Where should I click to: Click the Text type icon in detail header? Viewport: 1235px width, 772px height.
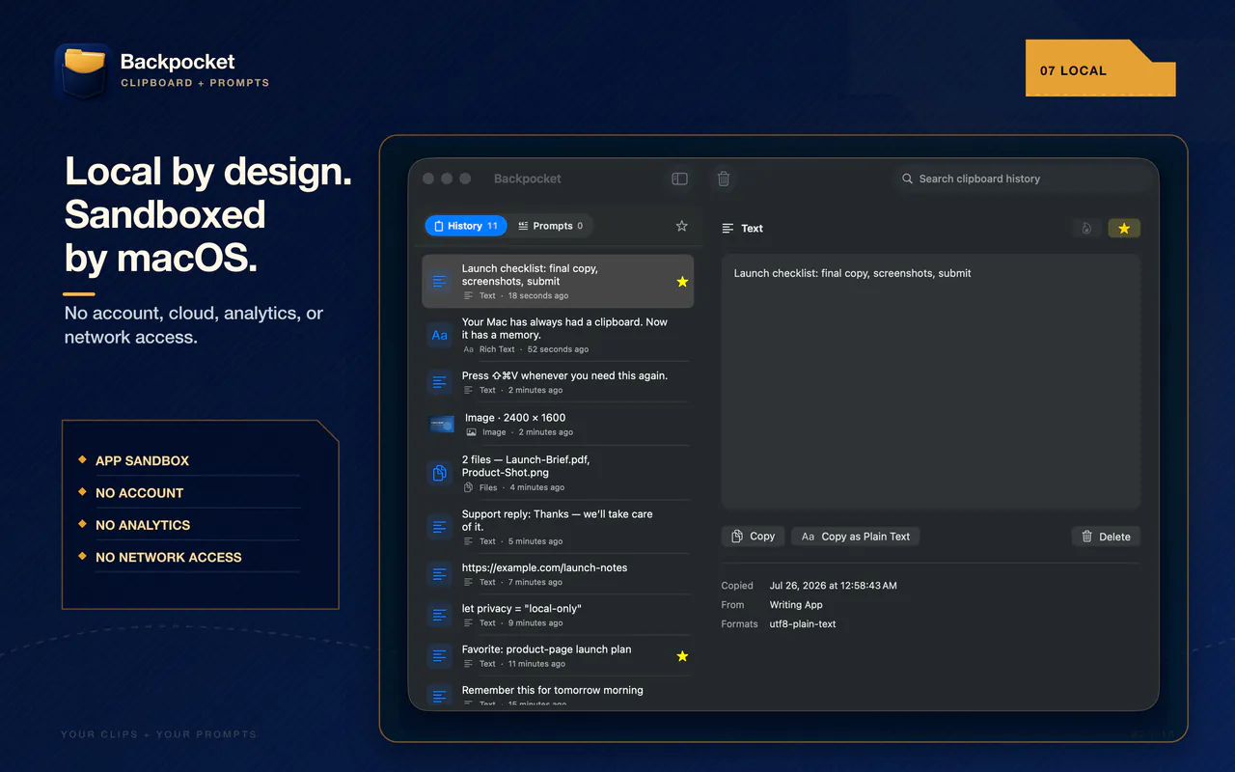click(728, 229)
